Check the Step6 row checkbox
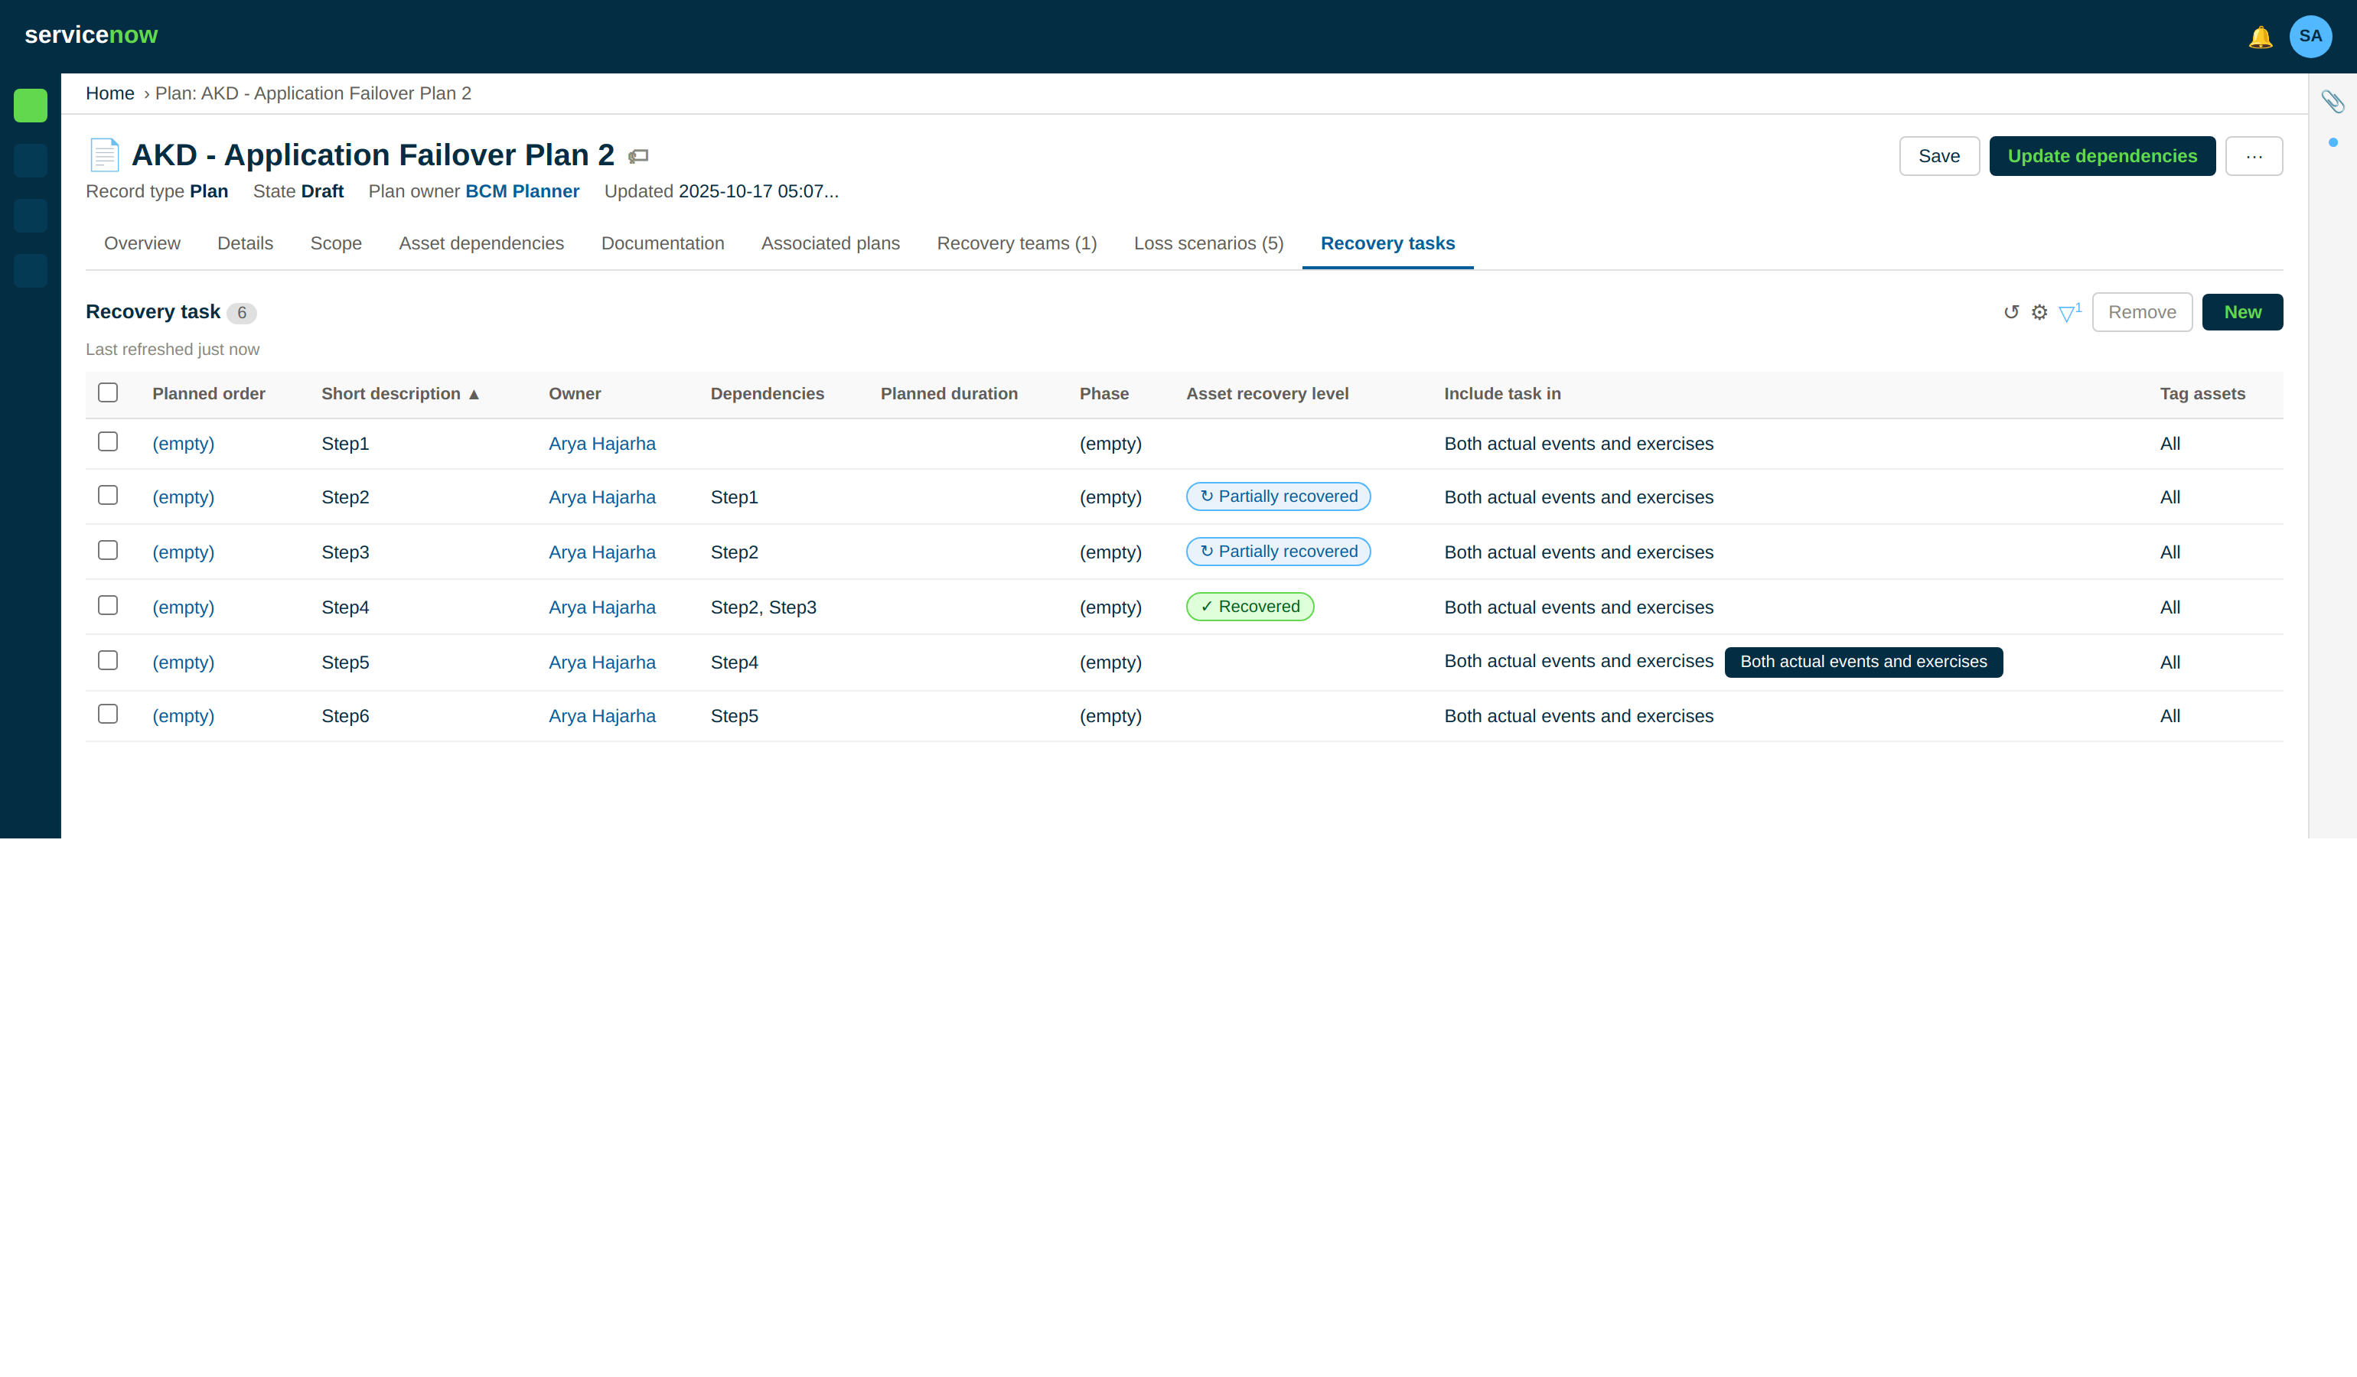The width and height of the screenshot is (2357, 1377). pyautogui.click(x=108, y=713)
